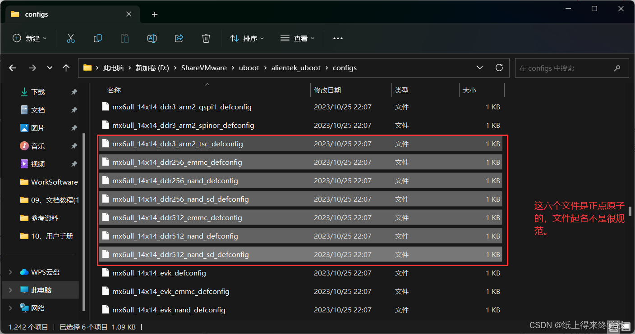Image resolution: width=635 pixels, height=334 pixels.
Task: Open WorkSoftware folder in sidebar
Action: [49, 182]
